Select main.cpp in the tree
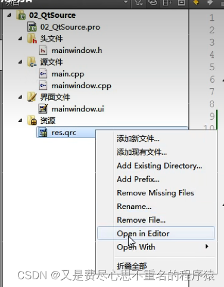This screenshot has width=224, height=287. (68, 74)
